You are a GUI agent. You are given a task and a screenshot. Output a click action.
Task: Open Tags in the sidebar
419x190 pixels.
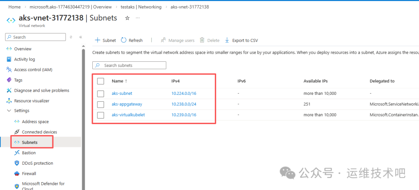(18, 80)
